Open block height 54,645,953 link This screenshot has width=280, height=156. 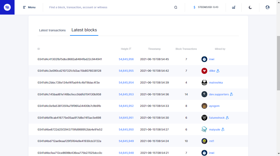[x=126, y=94]
